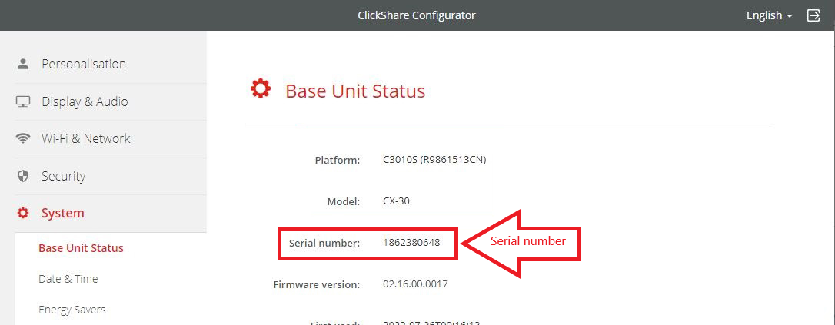The height and width of the screenshot is (325, 835).
Task: Click the Firmware version: label
Action: click(317, 284)
